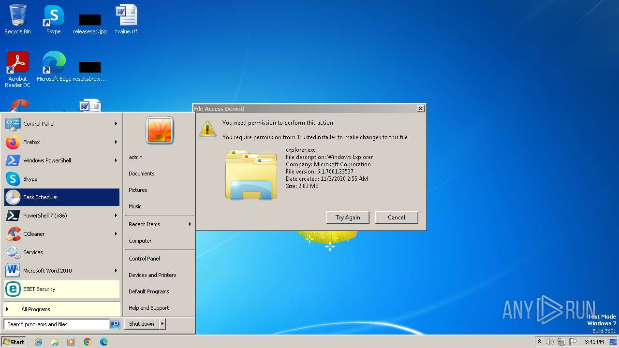Screen dimensions: 619x348
Task: Click the explorer.exe file name text
Action: [x=301, y=150]
